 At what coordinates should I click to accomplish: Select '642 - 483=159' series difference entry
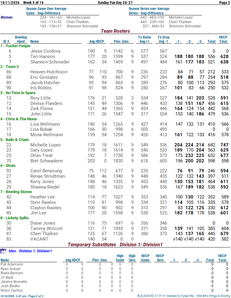click(152, 17)
